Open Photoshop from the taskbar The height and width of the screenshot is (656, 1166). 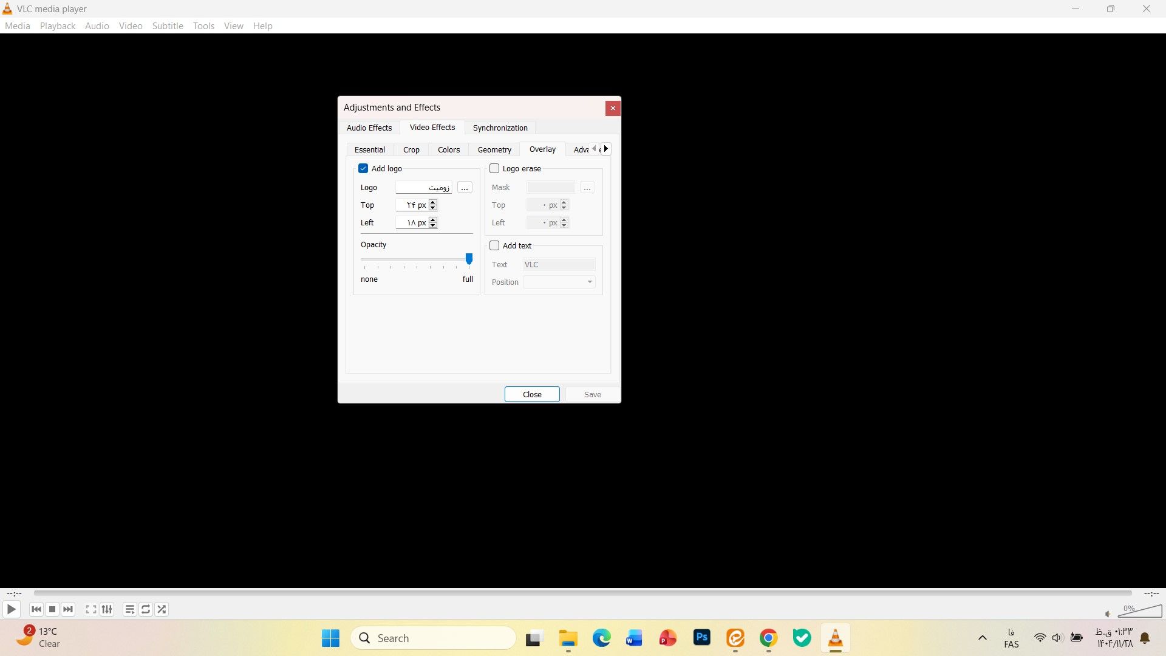[x=701, y=638]
